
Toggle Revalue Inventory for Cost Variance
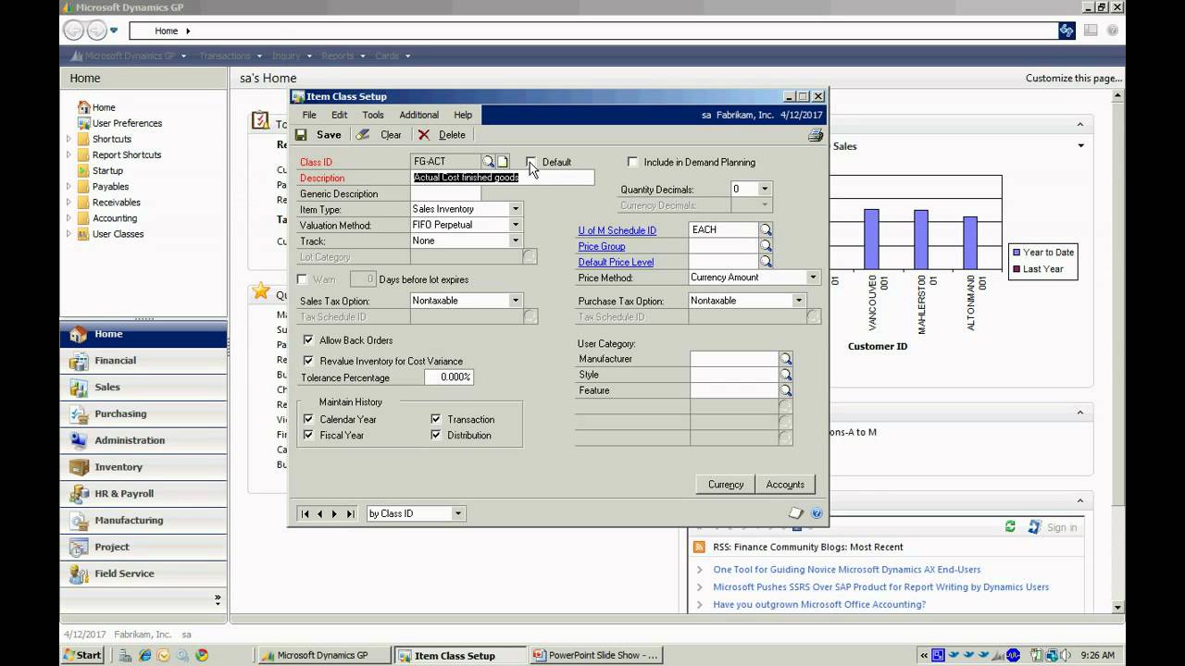(308, 361)
